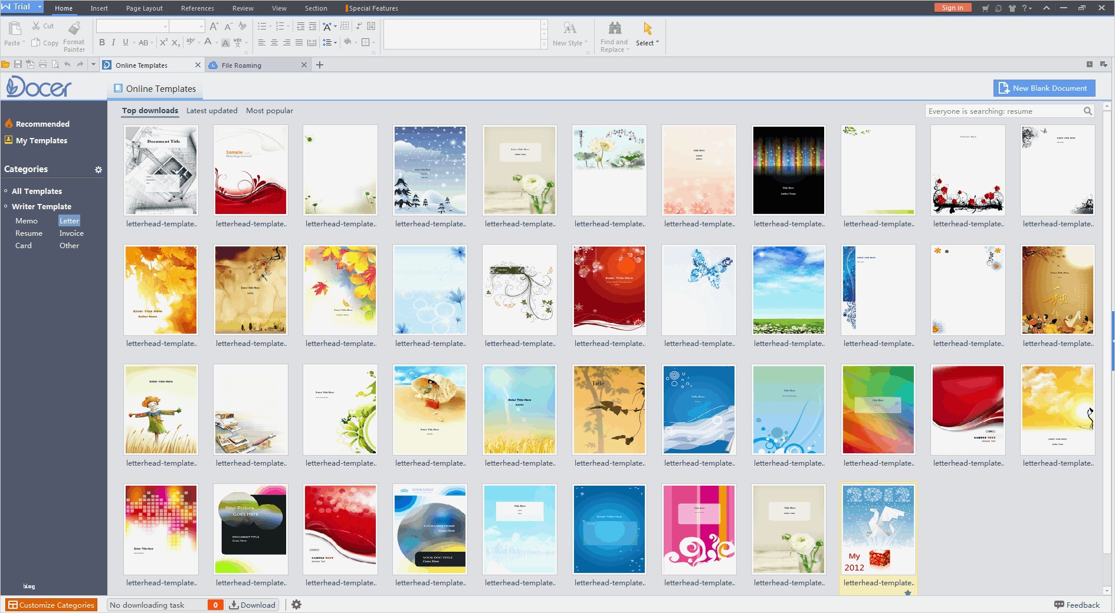Click the Sign in button
This screenshot has width=1115, height=613.
point(952,8)
